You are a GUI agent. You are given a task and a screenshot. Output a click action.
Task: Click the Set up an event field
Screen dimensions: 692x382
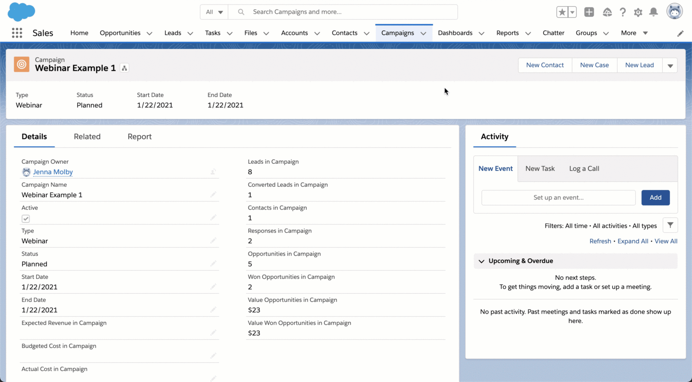pos(558,198)
